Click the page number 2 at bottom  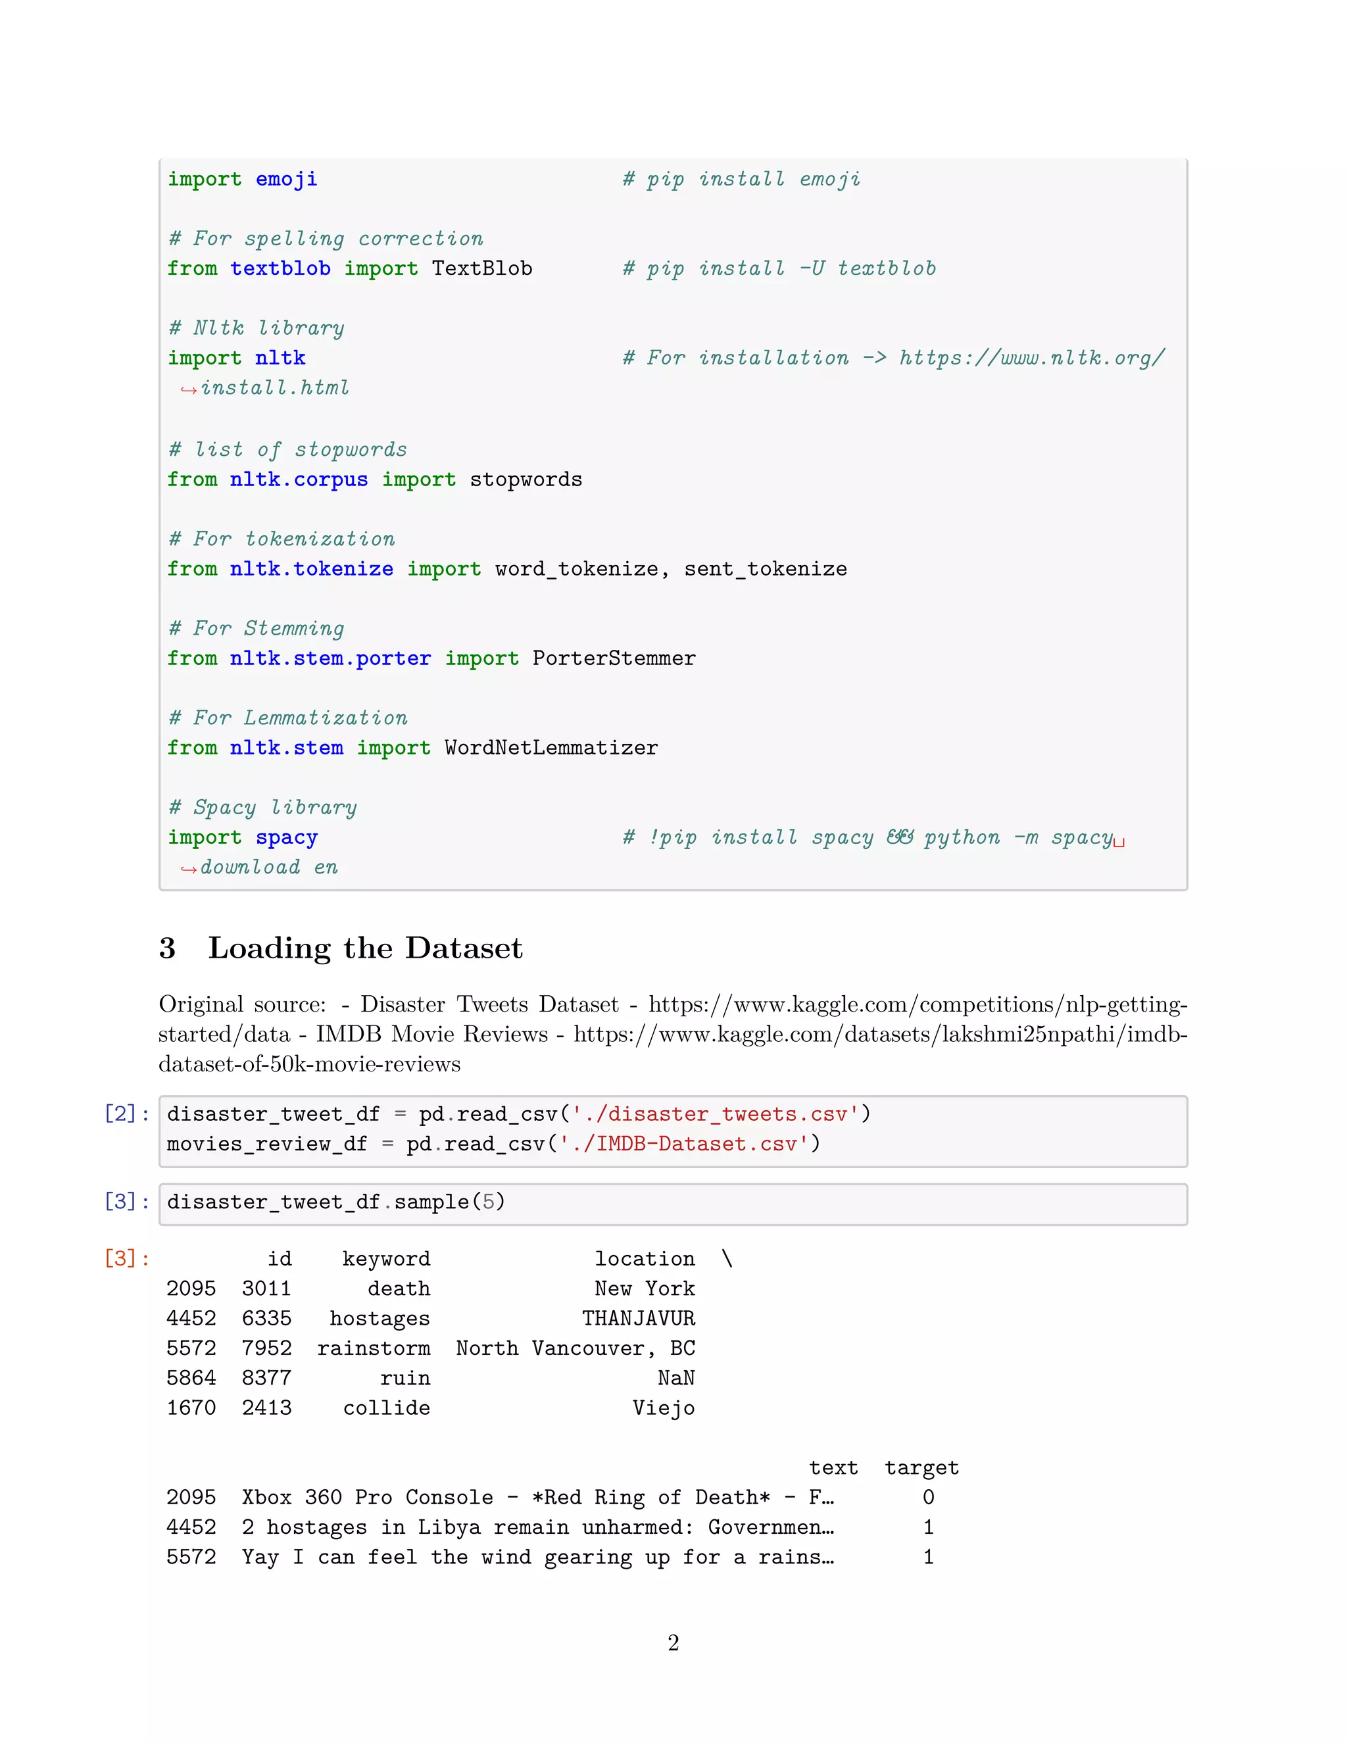[x=673, y=1643]
